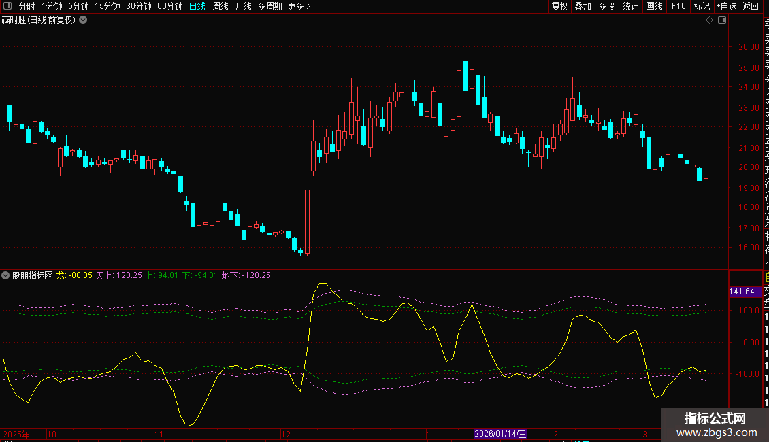Expand the 赢时胜 chart title dropdown
The image size is (769, 442).
pyautogui.click(x=83, y=20)
